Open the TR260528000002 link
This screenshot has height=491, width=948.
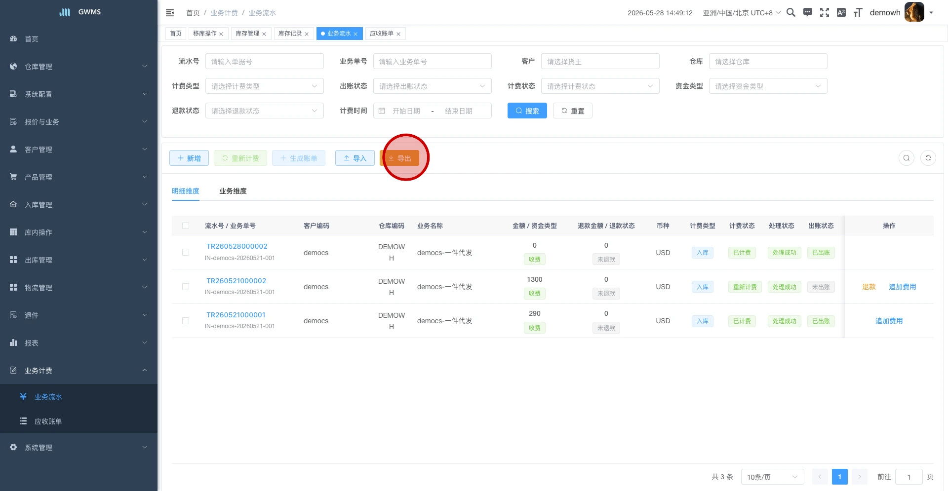pyautogui.click(x=237, y=246)
